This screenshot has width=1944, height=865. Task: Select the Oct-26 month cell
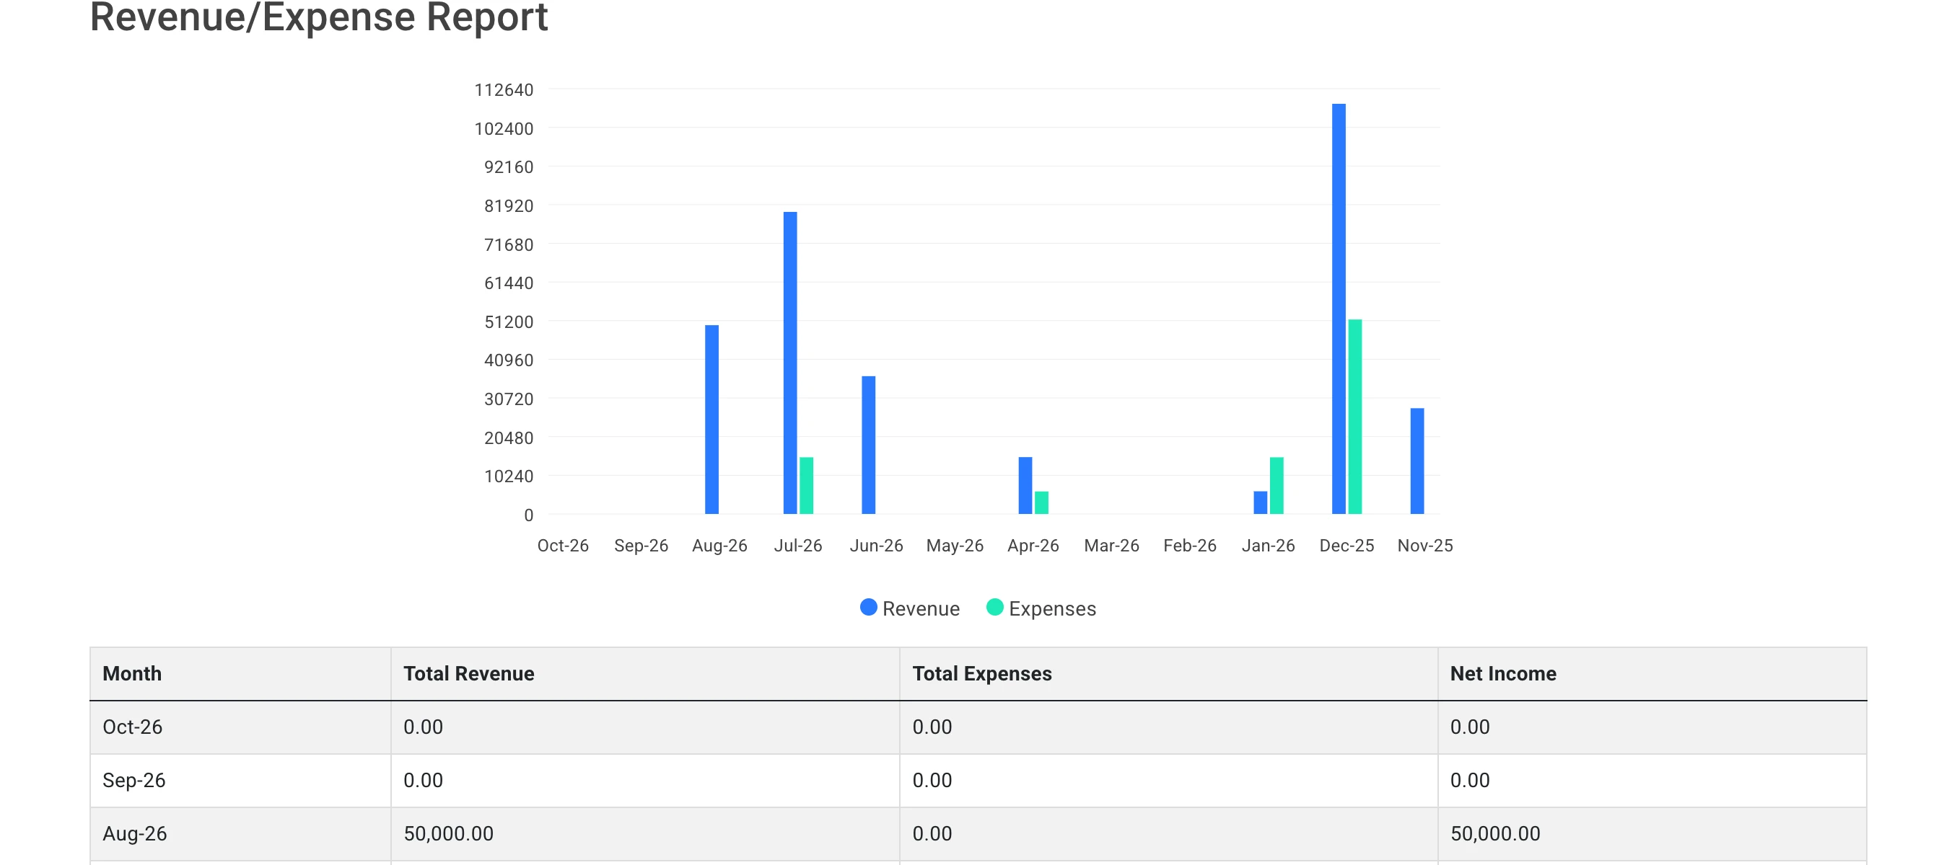coord(240,727)
